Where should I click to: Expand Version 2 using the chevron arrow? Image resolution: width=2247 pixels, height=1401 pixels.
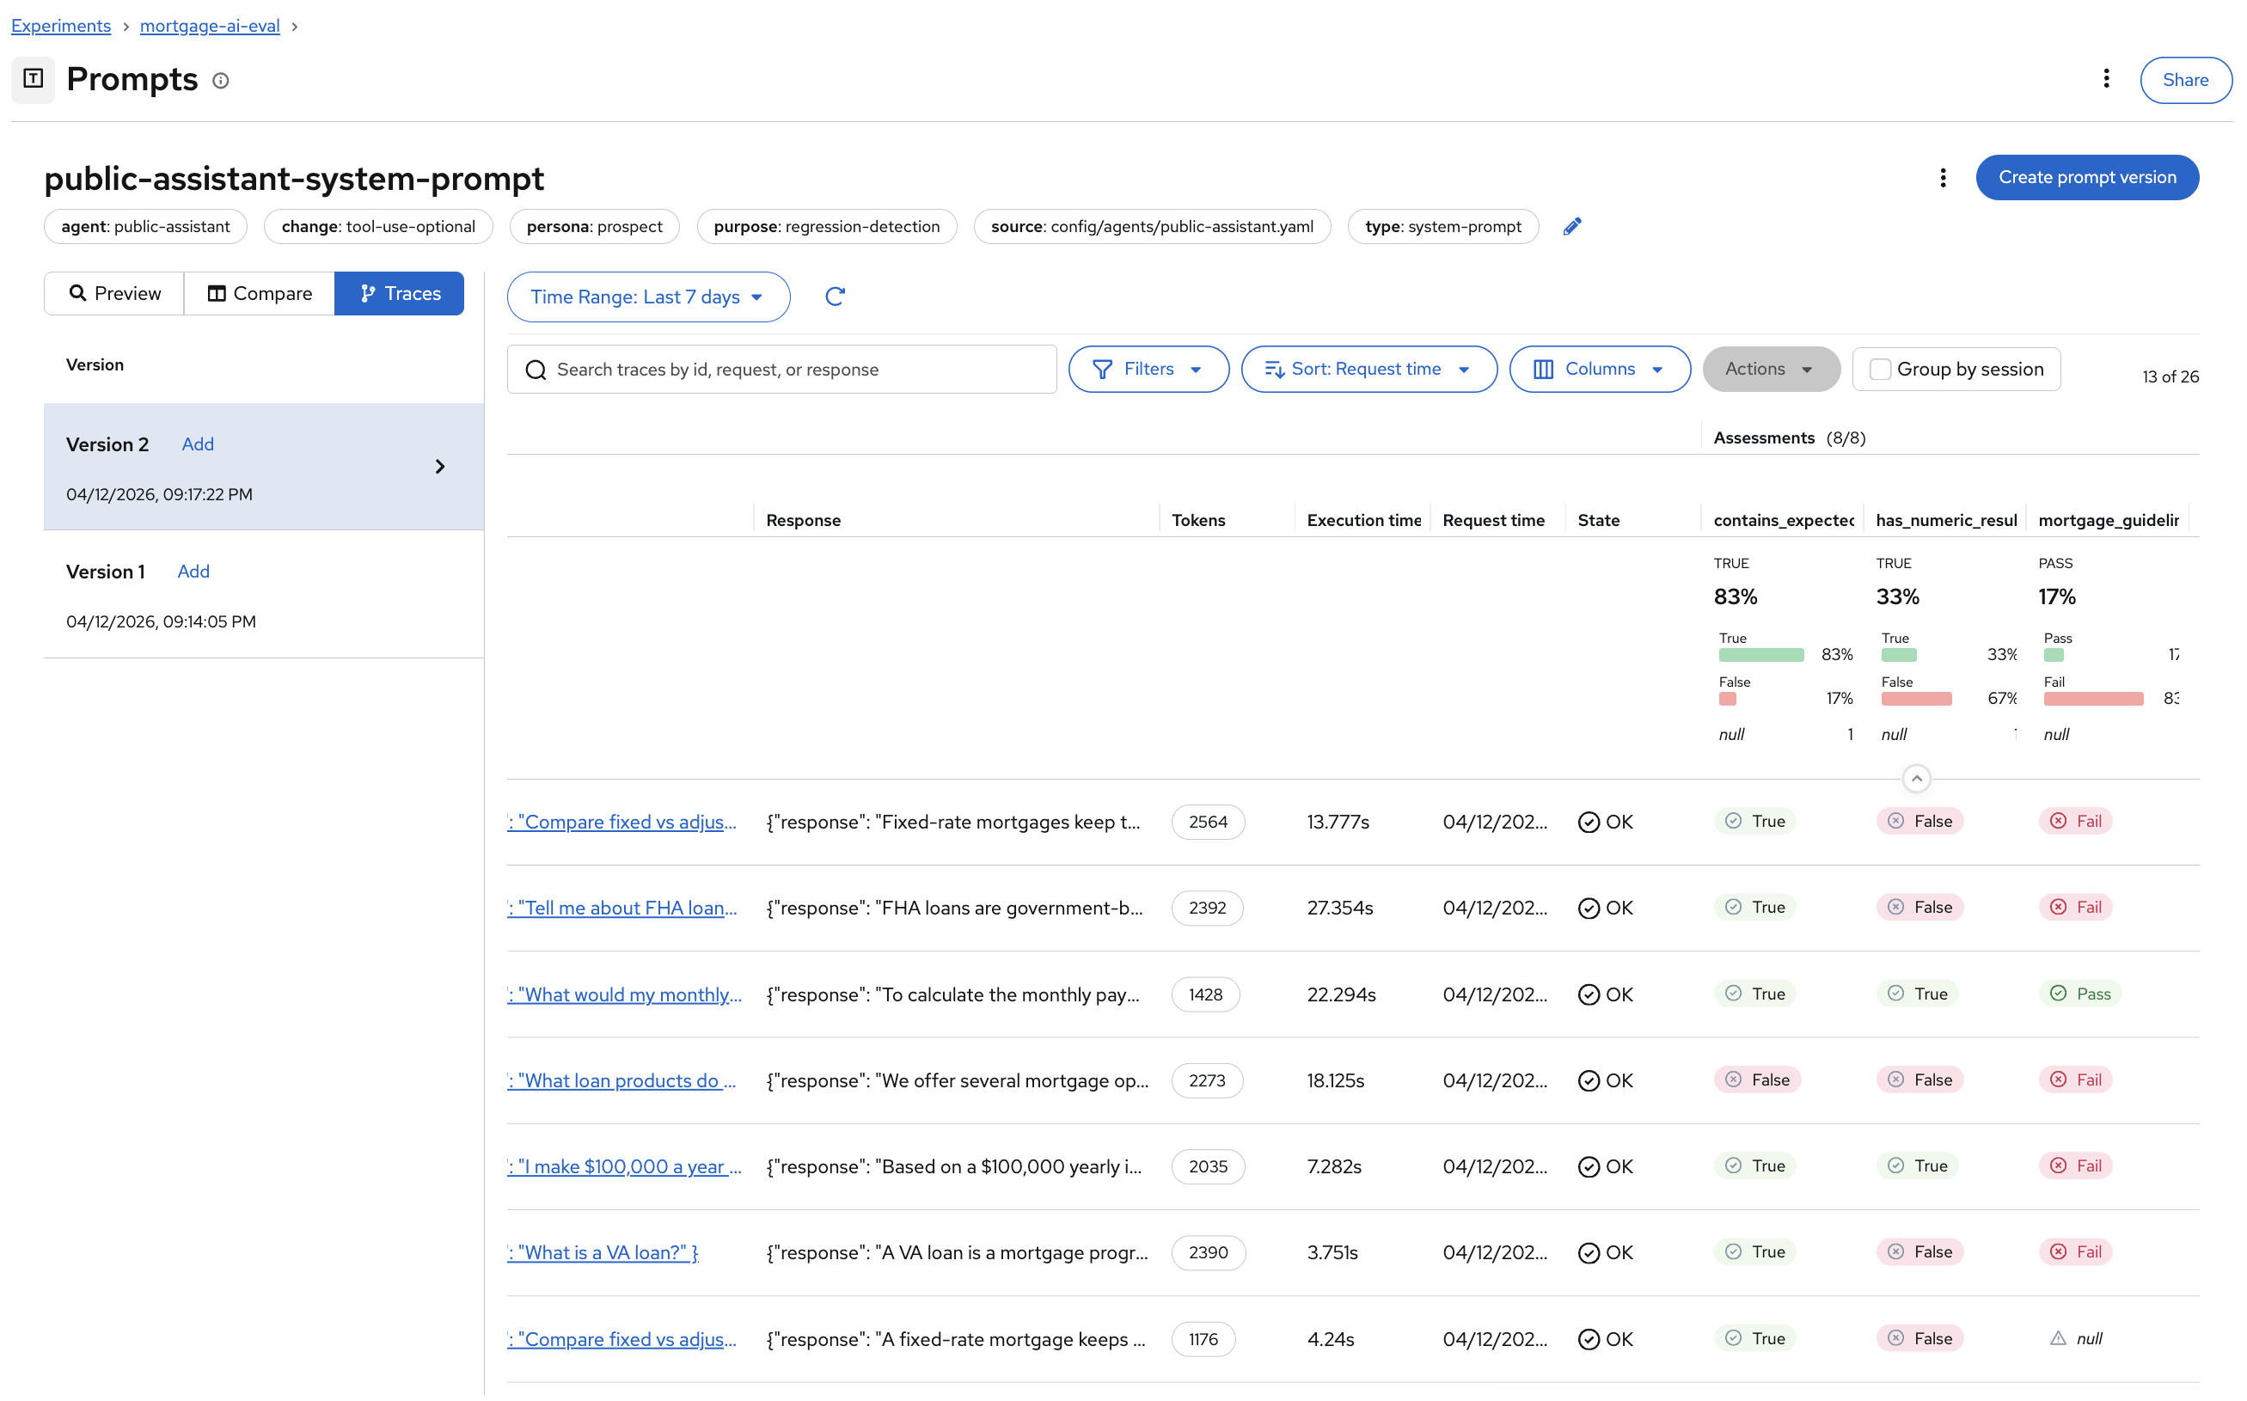pos(440,467)
